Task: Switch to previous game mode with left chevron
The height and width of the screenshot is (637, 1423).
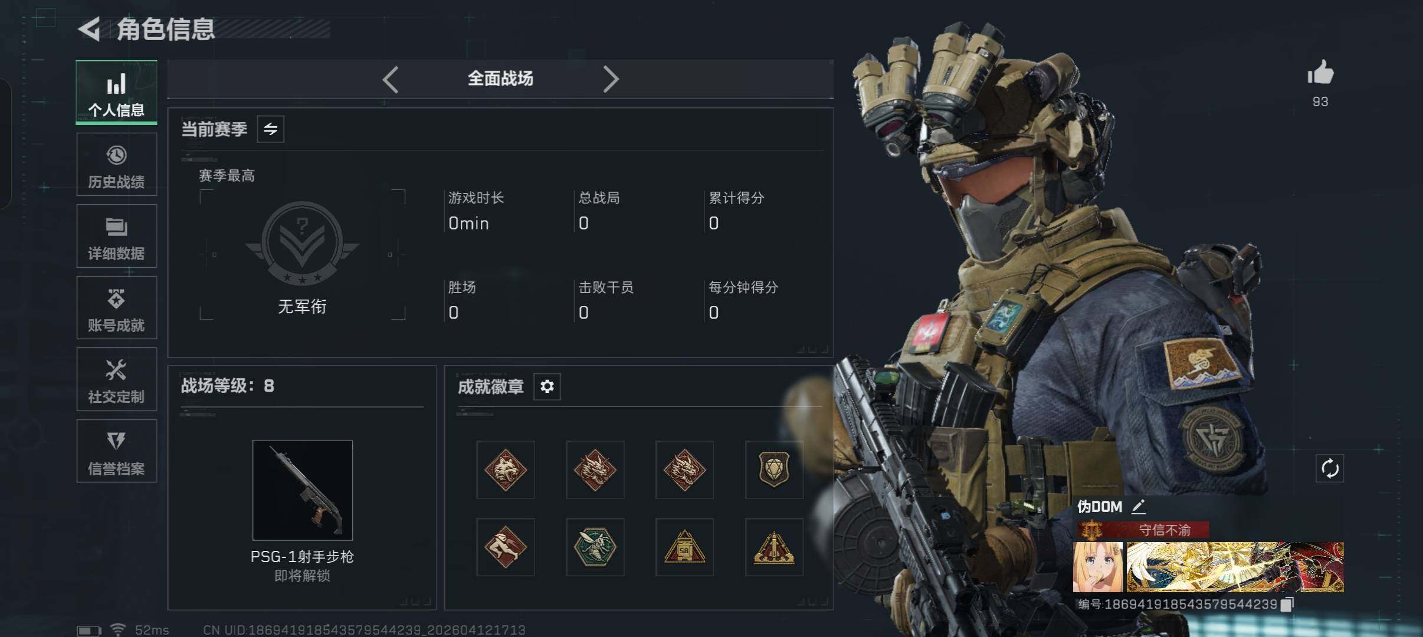Action: point(391,79)
